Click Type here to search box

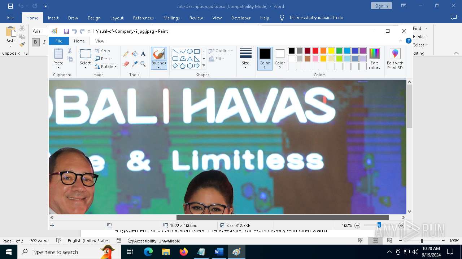pyautogui.click(x=69, y=252)
